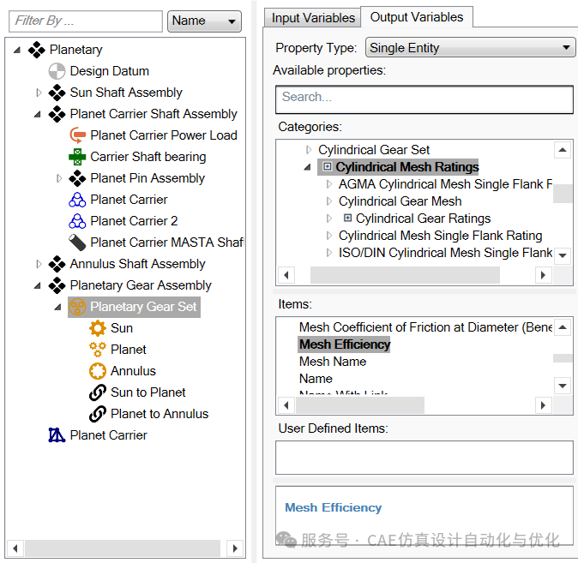Click the Sun to Planet link icon

(x=98, y=392)
